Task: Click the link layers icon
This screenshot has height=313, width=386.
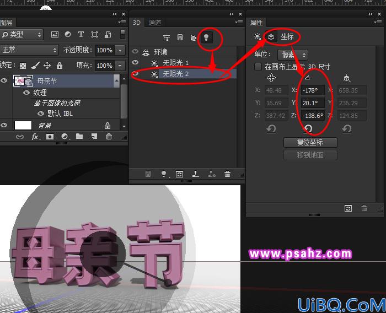Action: pyautogui.click(x=20, y=137)
